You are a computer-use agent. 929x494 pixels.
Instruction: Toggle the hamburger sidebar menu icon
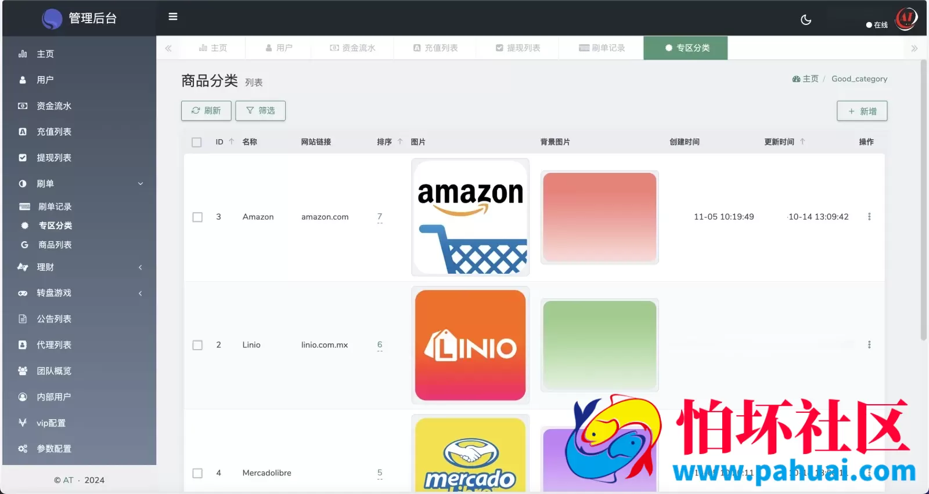coord(173,17)
